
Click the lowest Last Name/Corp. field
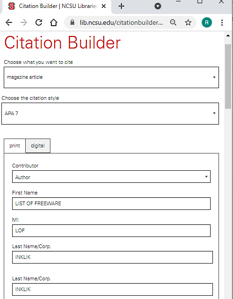[113, 290]
